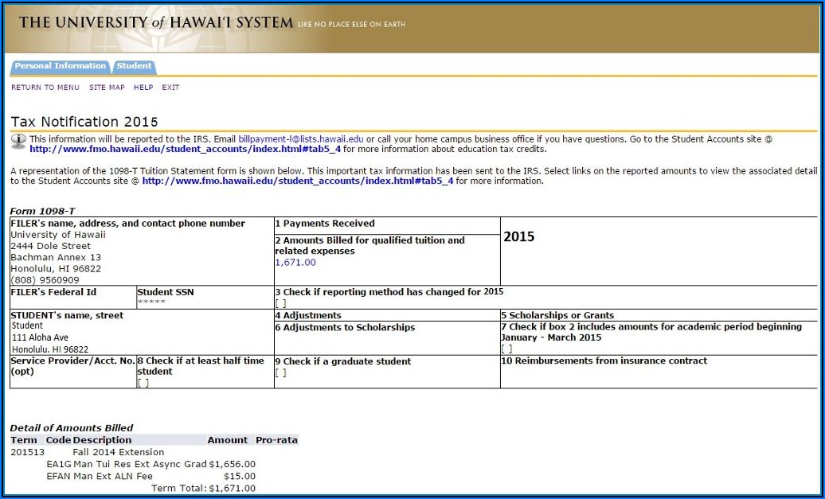Image resolution: width=825 pixels, height=499 pixels.
Task: Switch to the Student tab
Action: coord(134,66)
